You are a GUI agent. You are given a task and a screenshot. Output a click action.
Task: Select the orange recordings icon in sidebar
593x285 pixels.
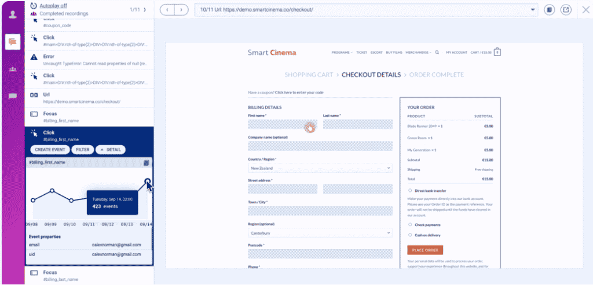point(13,42)
